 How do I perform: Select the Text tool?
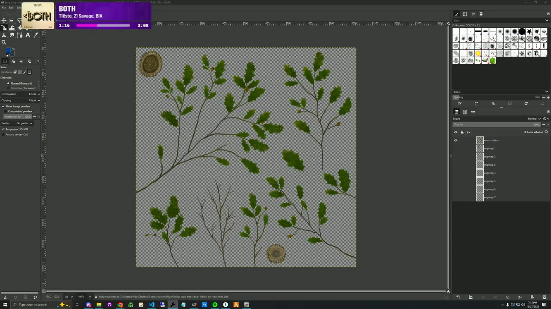(28, 35)
